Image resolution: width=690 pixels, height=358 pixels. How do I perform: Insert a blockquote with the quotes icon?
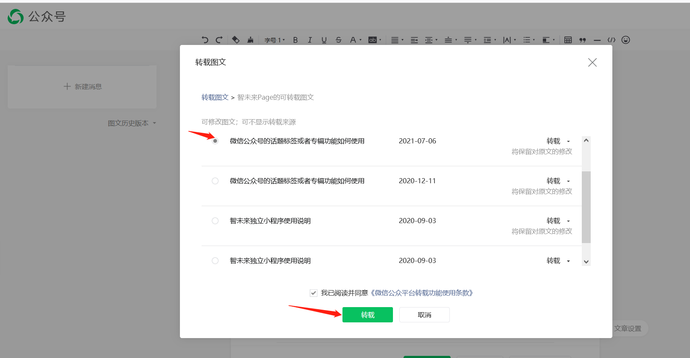click(x=583, y=40)
